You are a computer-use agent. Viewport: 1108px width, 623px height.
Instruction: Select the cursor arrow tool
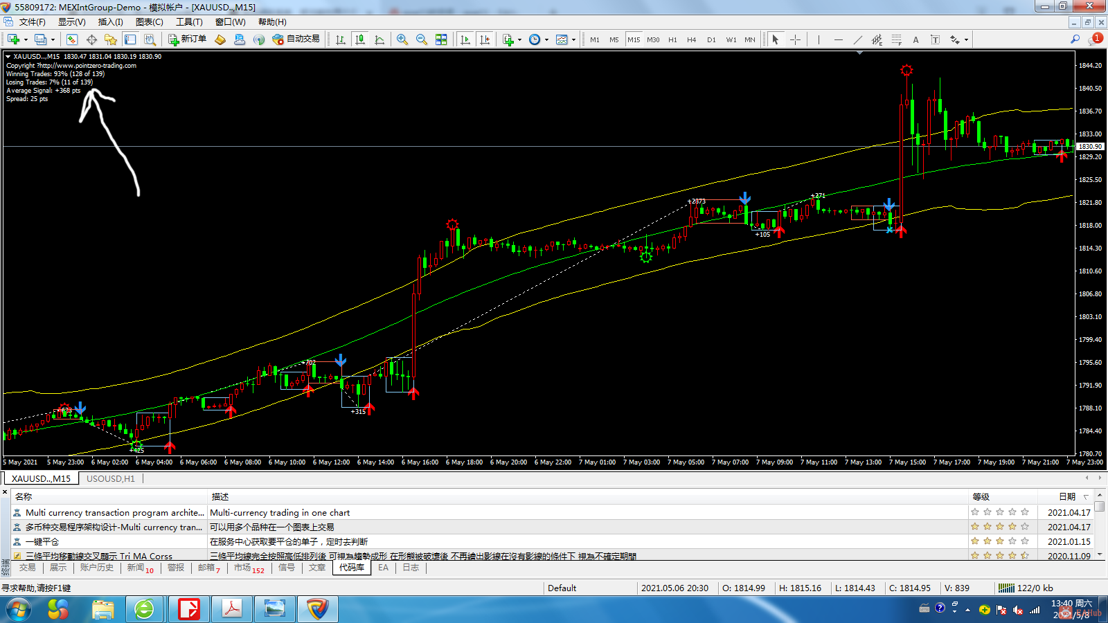[776, 39]
